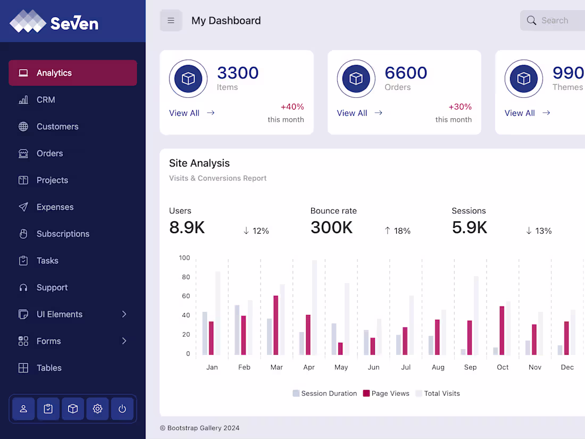Click the Forms grid icon
Viewport: 585px width, 439px height.
click(x=23, y=341)
